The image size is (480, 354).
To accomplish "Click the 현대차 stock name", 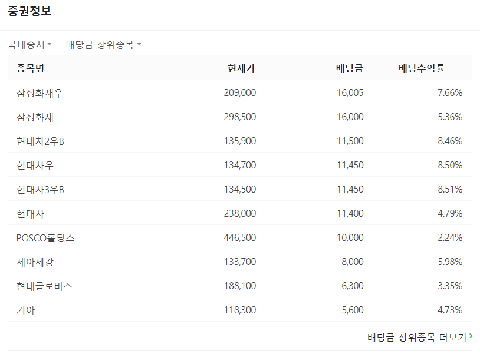I will click(x=30, y=213).
